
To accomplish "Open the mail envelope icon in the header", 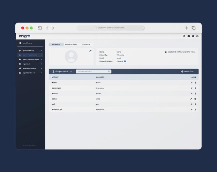I will 189,36.
